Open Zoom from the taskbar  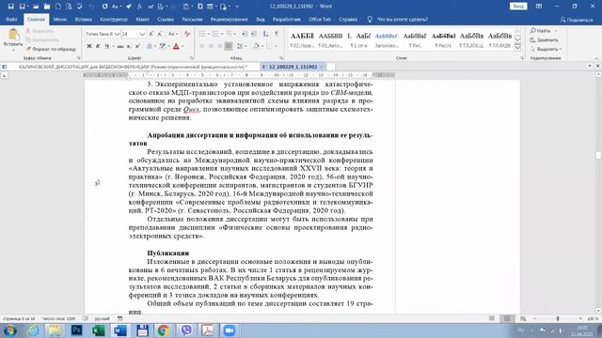(230, 330)
